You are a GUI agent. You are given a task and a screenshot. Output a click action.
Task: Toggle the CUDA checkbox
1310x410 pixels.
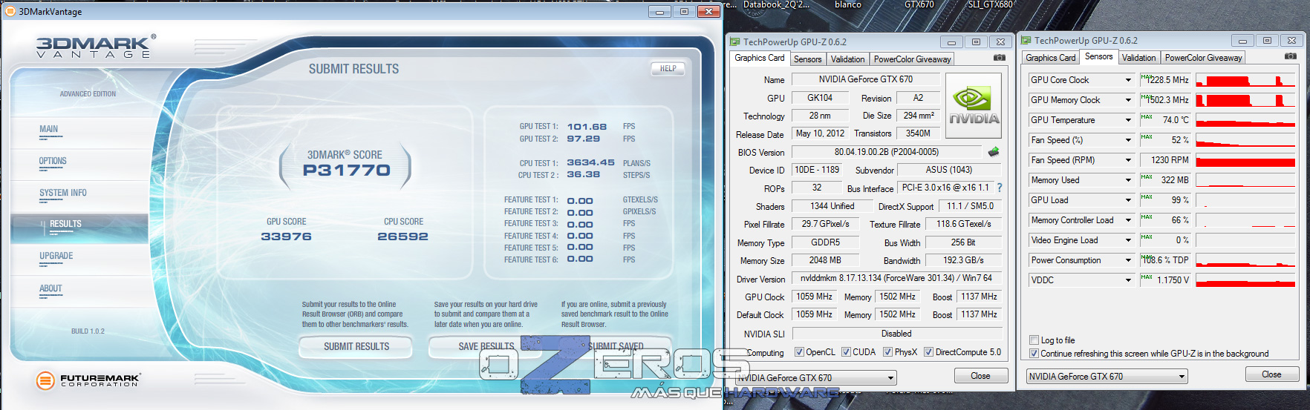(x=846, y=352)
